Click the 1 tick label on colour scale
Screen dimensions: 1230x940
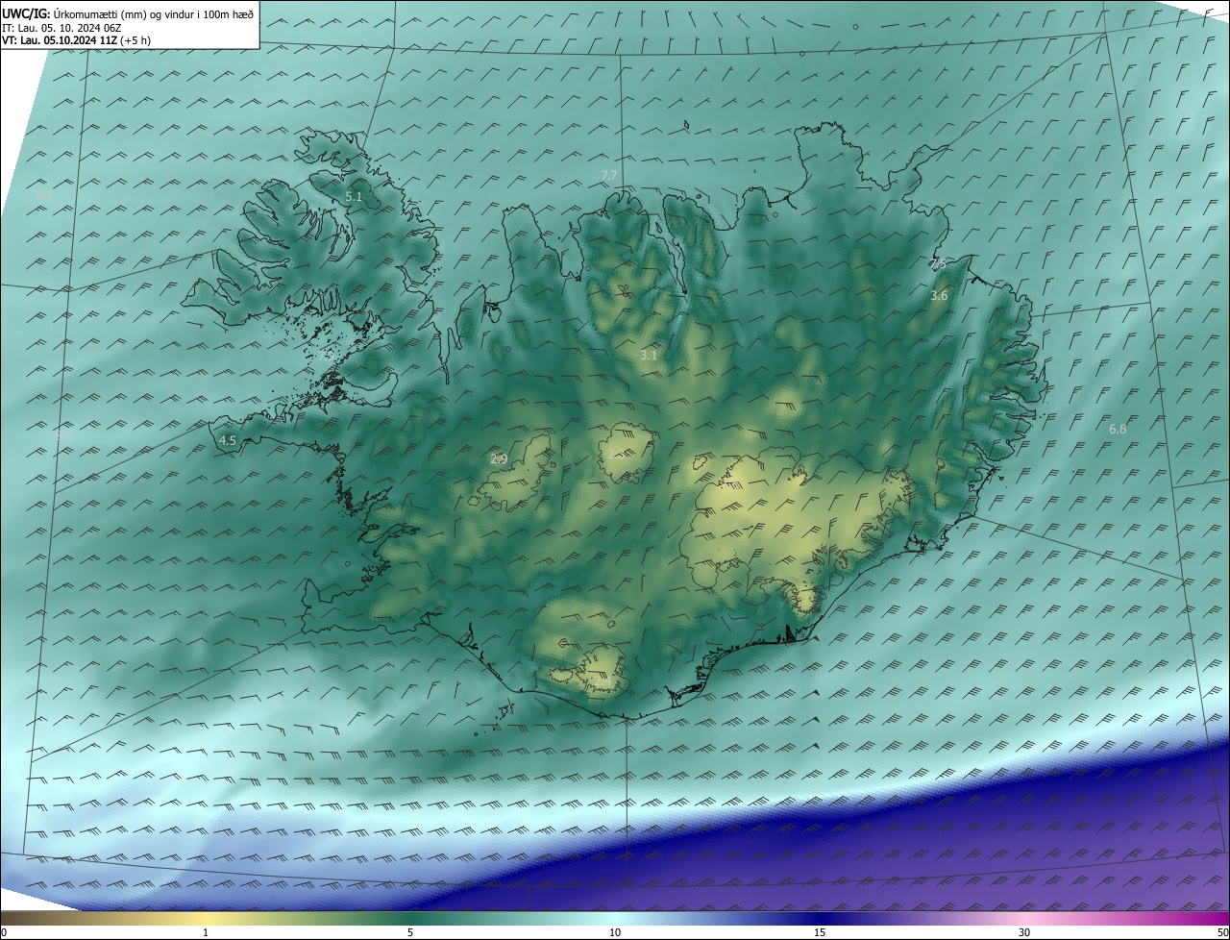pos(206,932)
